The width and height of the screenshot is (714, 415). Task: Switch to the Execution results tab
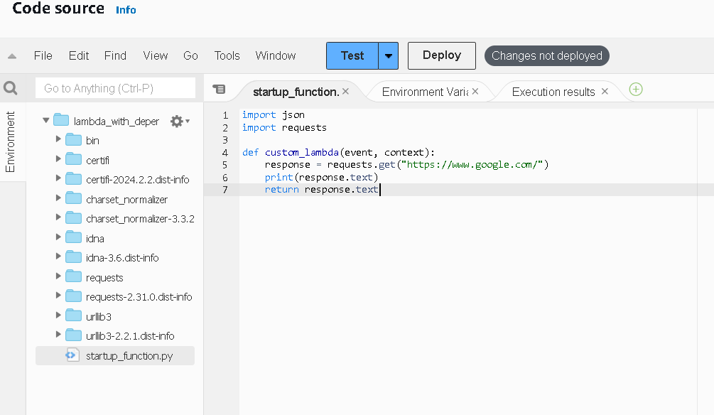(553, 92)
